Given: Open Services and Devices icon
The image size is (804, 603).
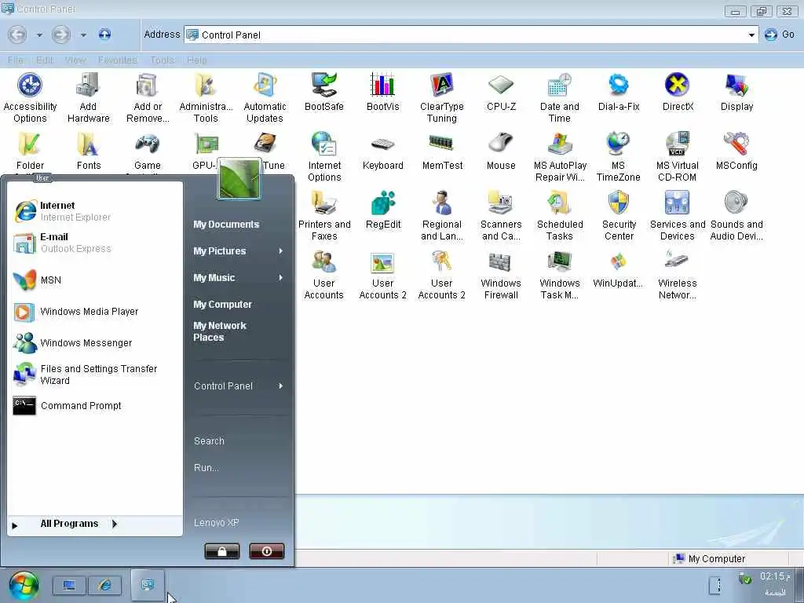Looking at the screenshot, I should click(678, 216).
